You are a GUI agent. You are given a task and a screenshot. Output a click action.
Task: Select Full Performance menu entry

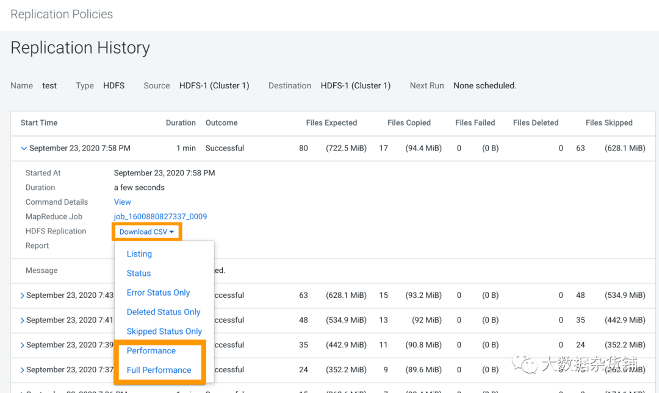pos(159,370)
